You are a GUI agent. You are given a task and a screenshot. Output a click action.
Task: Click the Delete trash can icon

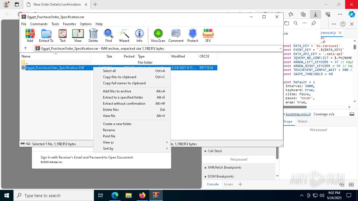pyautogui.click(x=93, y=35)
